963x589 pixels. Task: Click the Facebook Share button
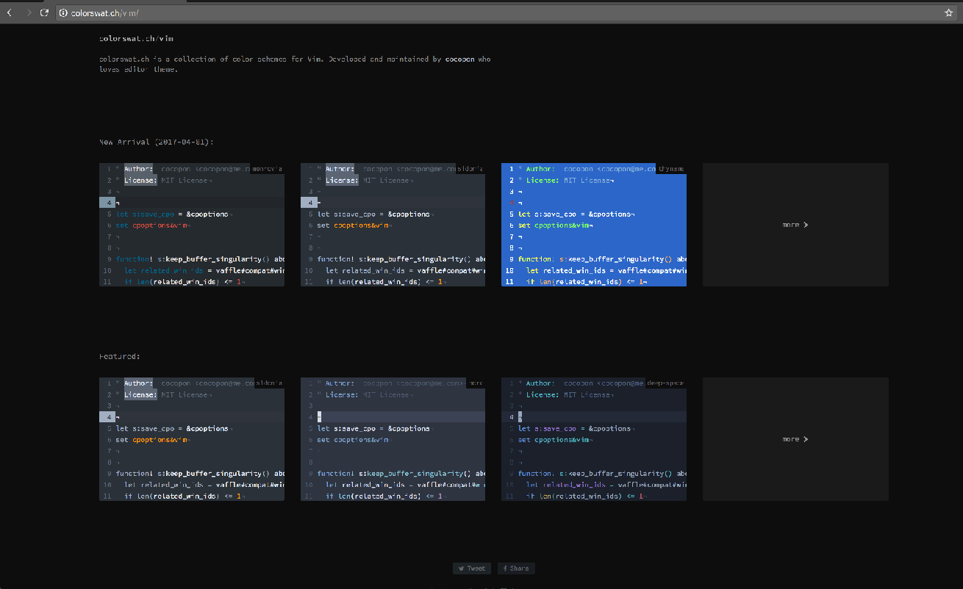(x=516, y=568)
